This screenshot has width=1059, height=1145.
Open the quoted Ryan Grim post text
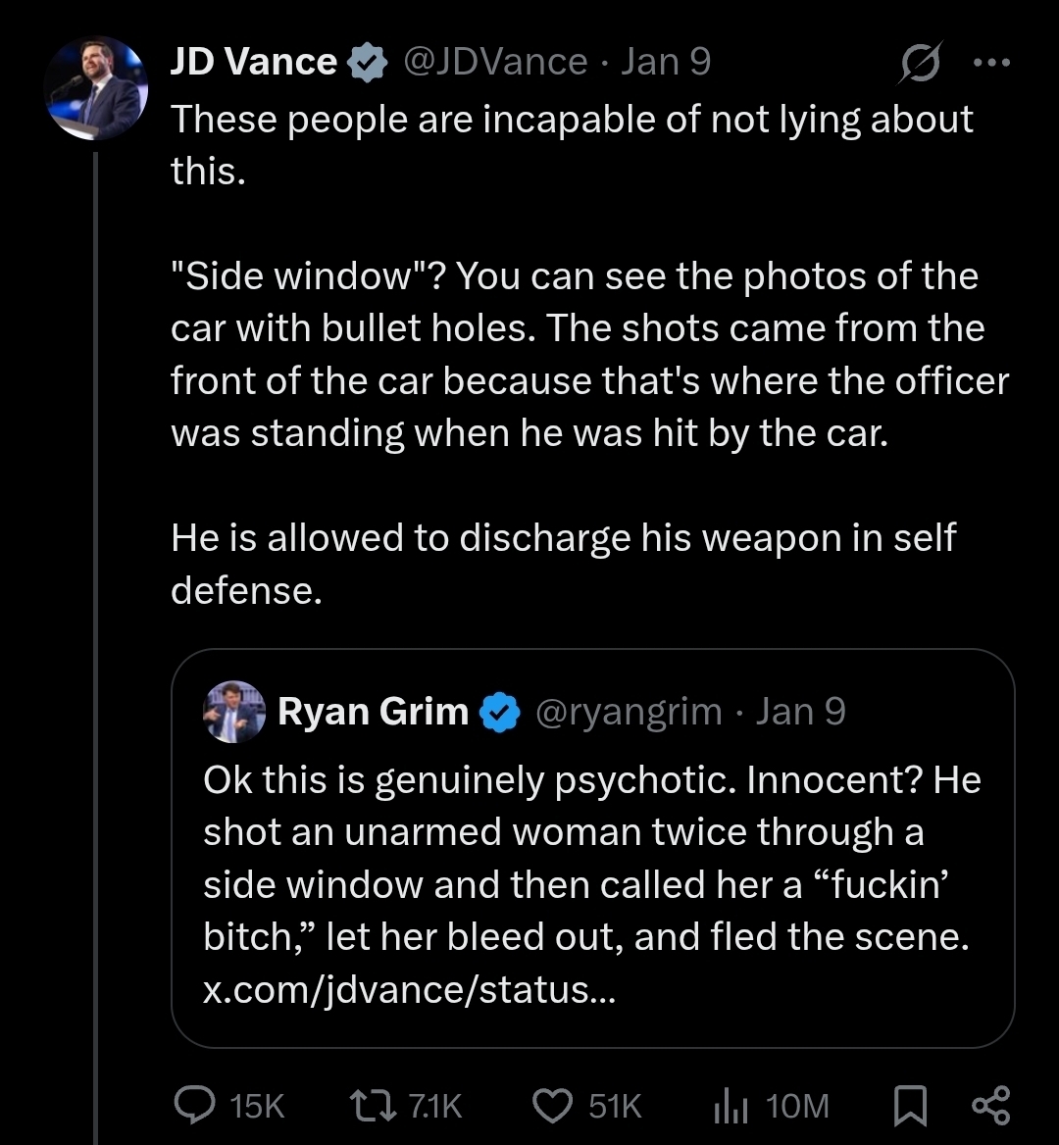[x=588, y=858]
